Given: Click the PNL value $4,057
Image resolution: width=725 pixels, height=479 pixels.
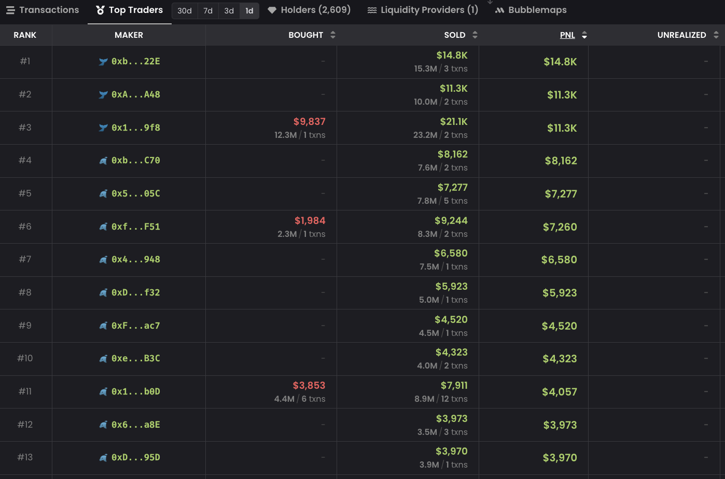Looking at the screenshot, I should (560, 392).
